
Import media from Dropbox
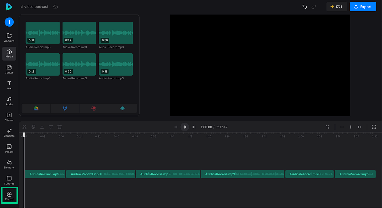65,108
